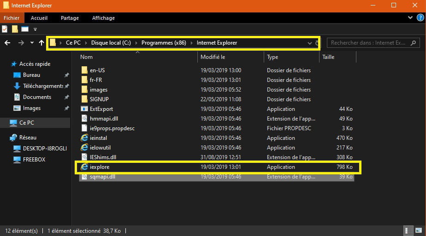
Task: Open the Fichier menu
Action: [12, 18]
